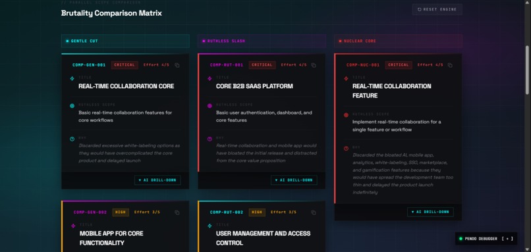531x252 pixels.
Task: Copy card COMP-GEN-001 via copy icon
Action: point(177,65)
